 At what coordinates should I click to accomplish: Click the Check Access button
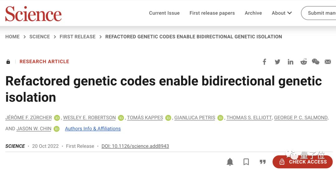tap(303, 162)
